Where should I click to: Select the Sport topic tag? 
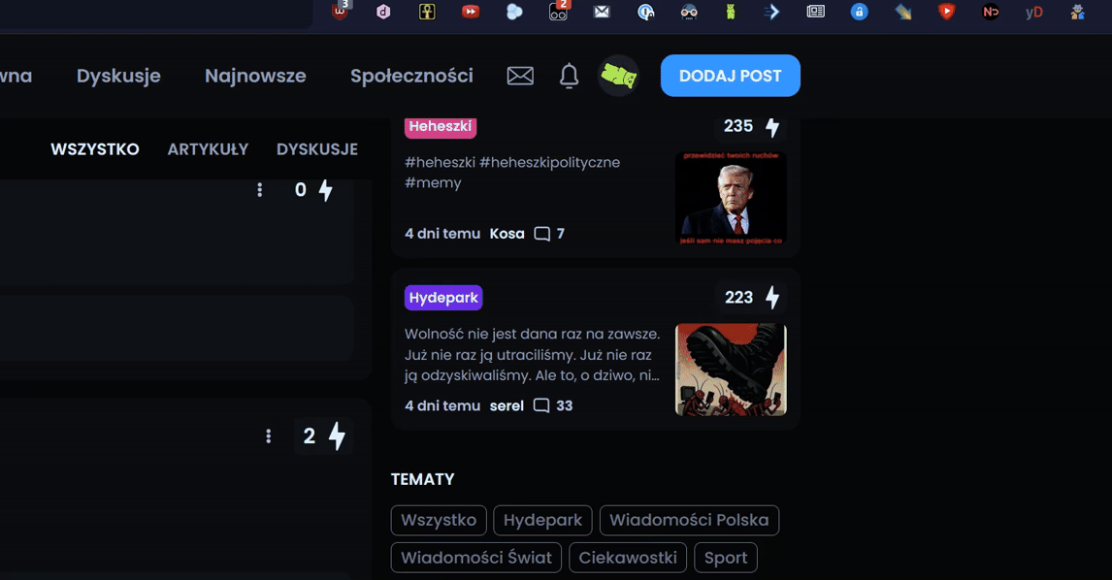coord(726,558)
